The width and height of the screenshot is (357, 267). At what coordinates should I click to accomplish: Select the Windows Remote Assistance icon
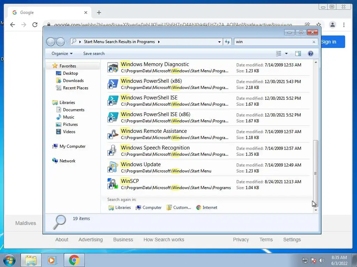click(x=113, y=134)
